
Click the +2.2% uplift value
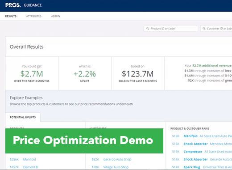tap(85, 74)
